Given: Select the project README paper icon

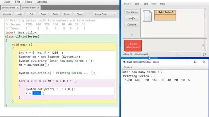Looking at the screenshot, I should point(147,16).
